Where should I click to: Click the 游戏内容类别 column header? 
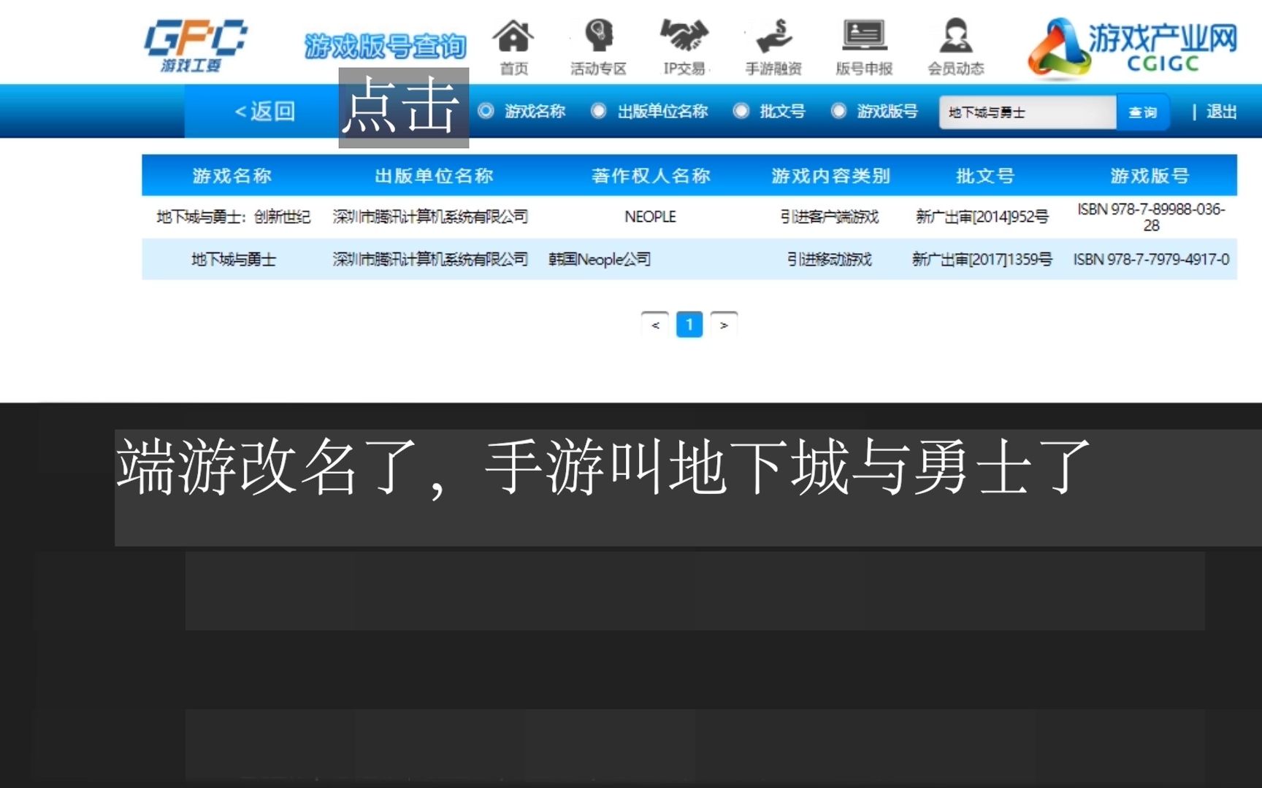click(831, 176)
